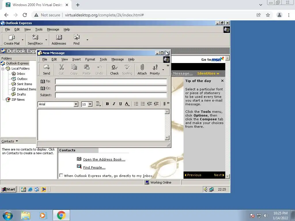Image resolution: width=295 pixels, height=221 pixels.
Task: Show the Previous tip of the day
Action: click(x=193, y=175)
